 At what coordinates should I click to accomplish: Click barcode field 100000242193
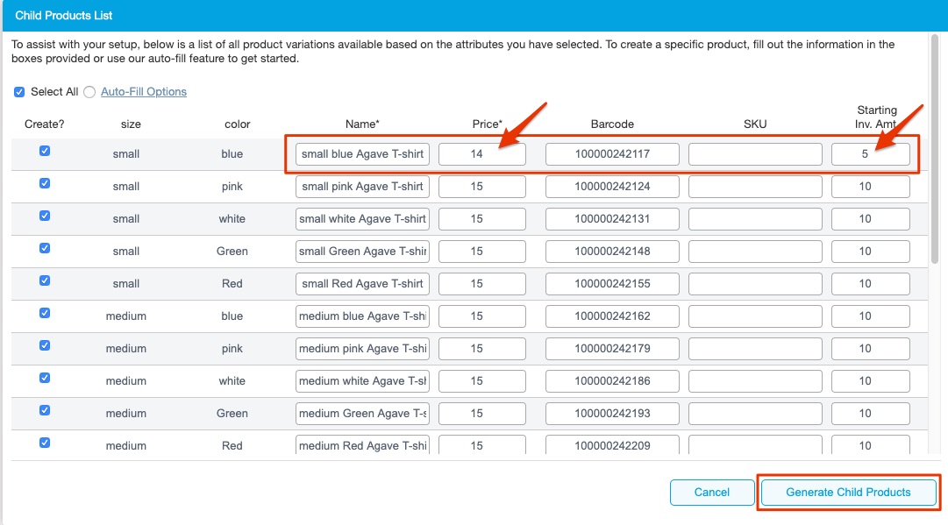coord(612,414)
